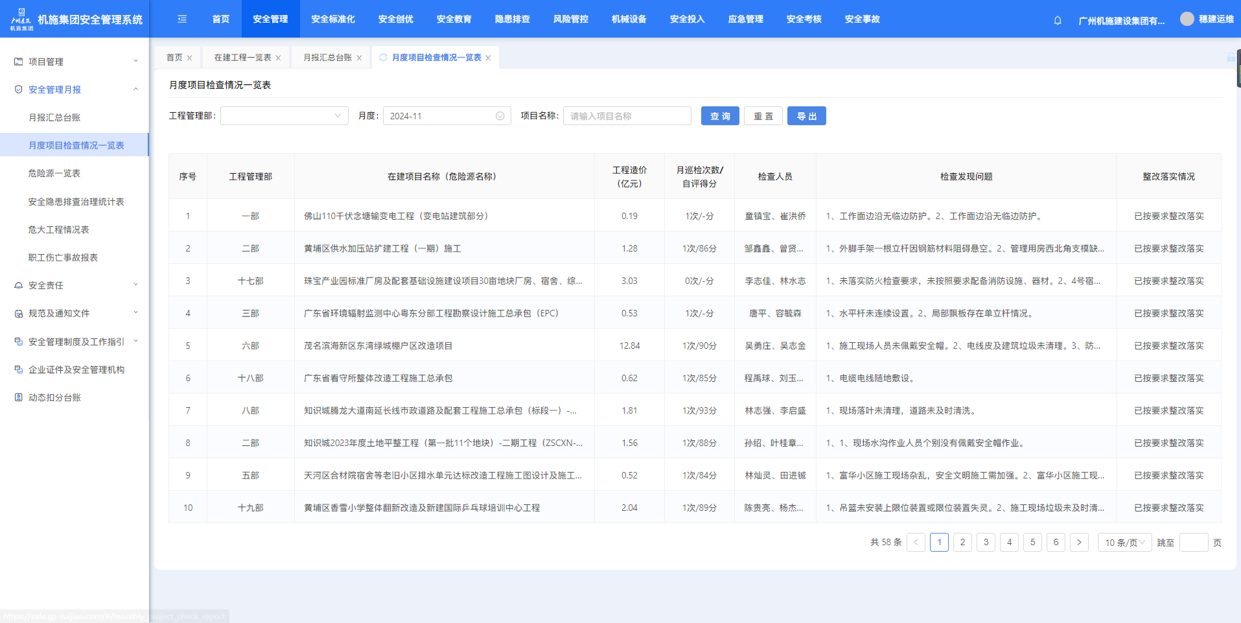The image size is (1241, 623).
Task: Click the sidebar collapse menu icon
Action: (182, 19)
